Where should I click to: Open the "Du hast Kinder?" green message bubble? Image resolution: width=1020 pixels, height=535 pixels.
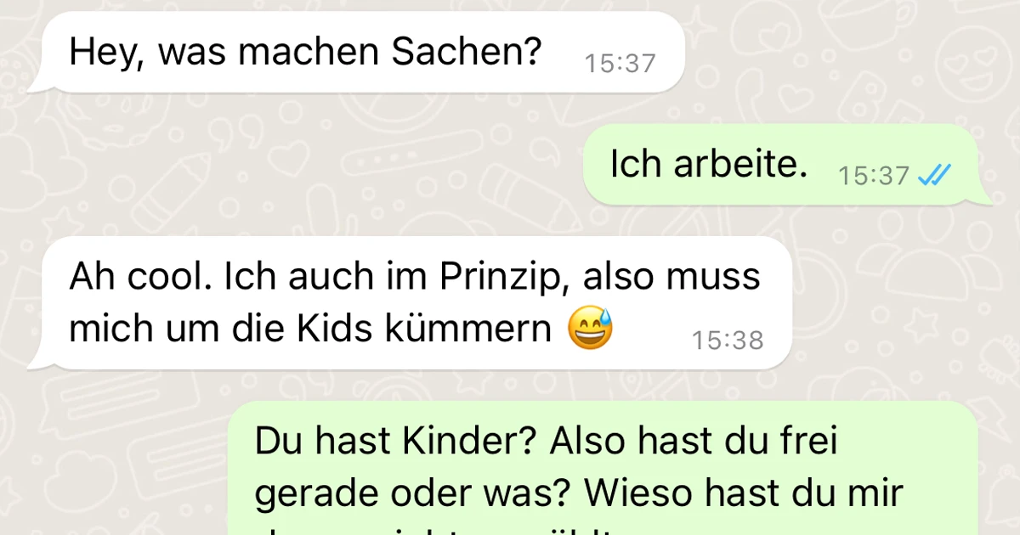tap(603, 468)
